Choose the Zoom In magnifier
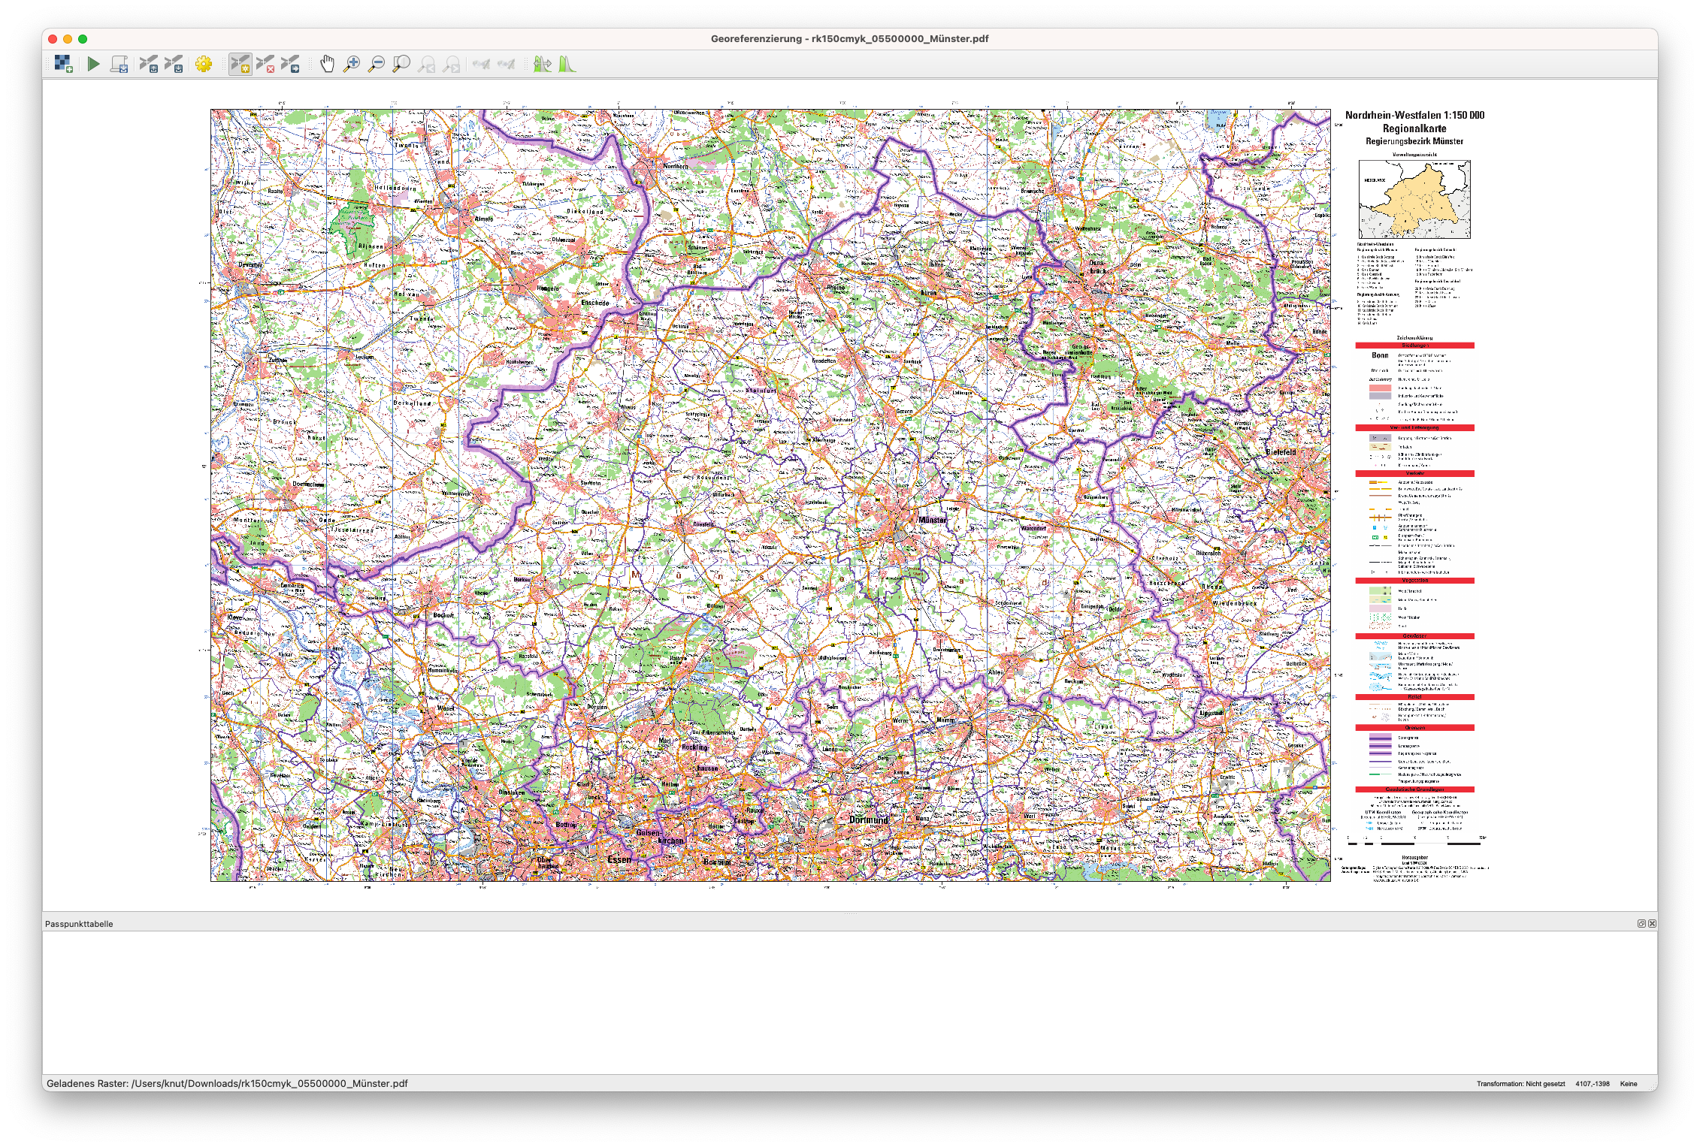The height and width of the screenshot is (1147, 1700). pyautogui.click(x=352, y=65)
